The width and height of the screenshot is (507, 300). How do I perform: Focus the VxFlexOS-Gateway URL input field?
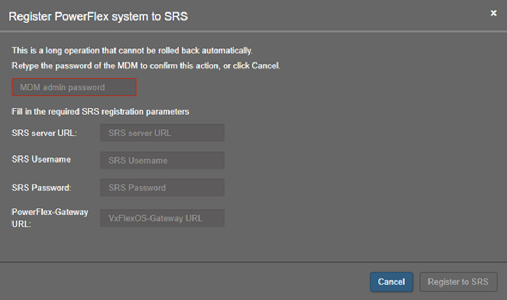tap(162, 218)
